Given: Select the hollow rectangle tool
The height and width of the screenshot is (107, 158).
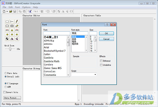Looking at the screenshot, I should pyautogui.click(x=7, y=26).
